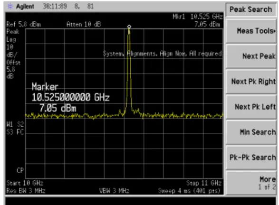The image size is (279, 205).
Task: Click the Atten 10 dB annotation
Action: 84,24
